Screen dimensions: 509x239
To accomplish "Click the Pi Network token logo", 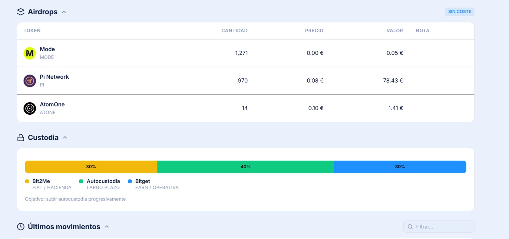I will pos(30,81).
